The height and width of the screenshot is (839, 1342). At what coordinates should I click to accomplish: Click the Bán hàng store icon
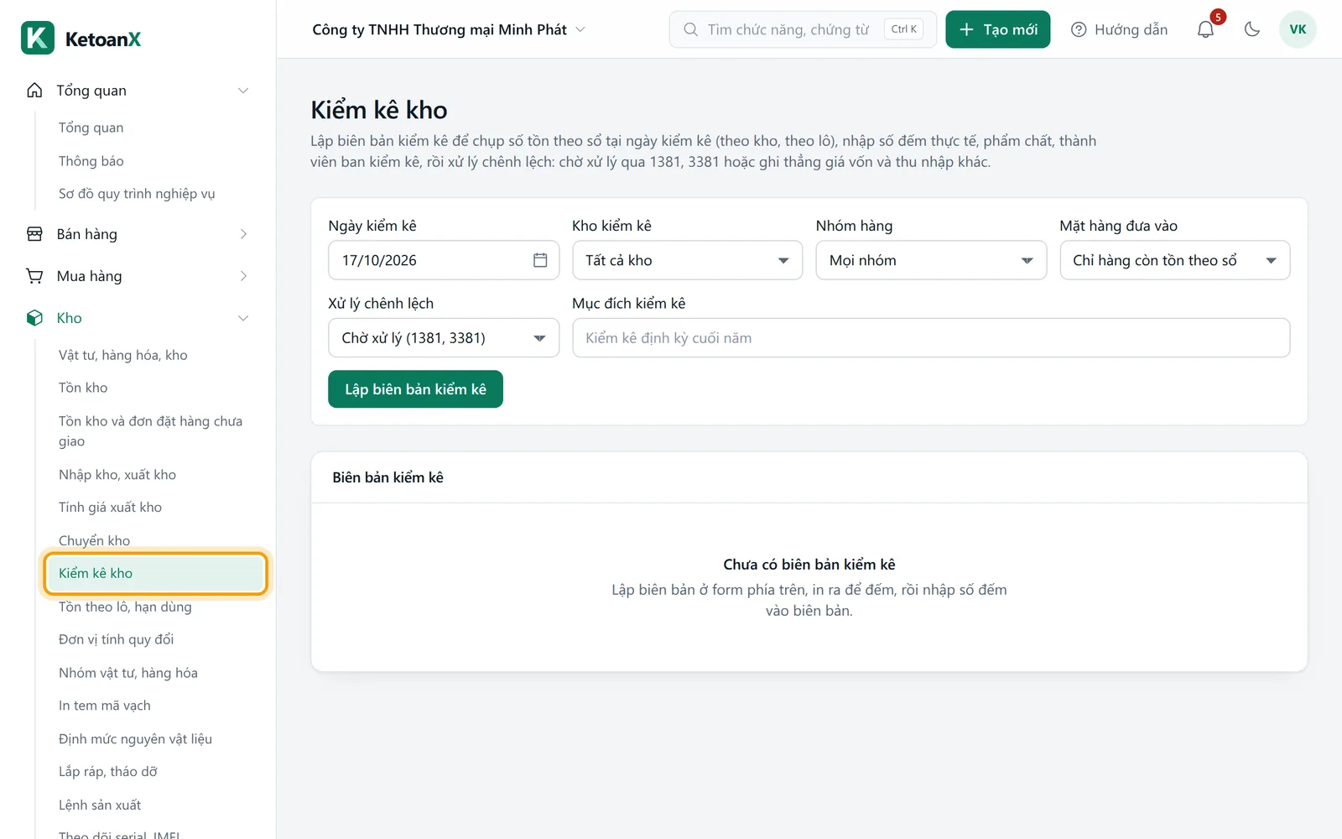click(34, 234)
